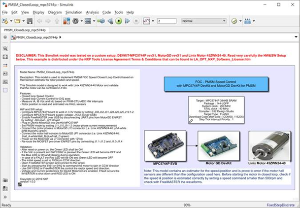The image size is (300, 208).
Task: Open the Model Configuration dropdown arrow
Action: point(81,21)
